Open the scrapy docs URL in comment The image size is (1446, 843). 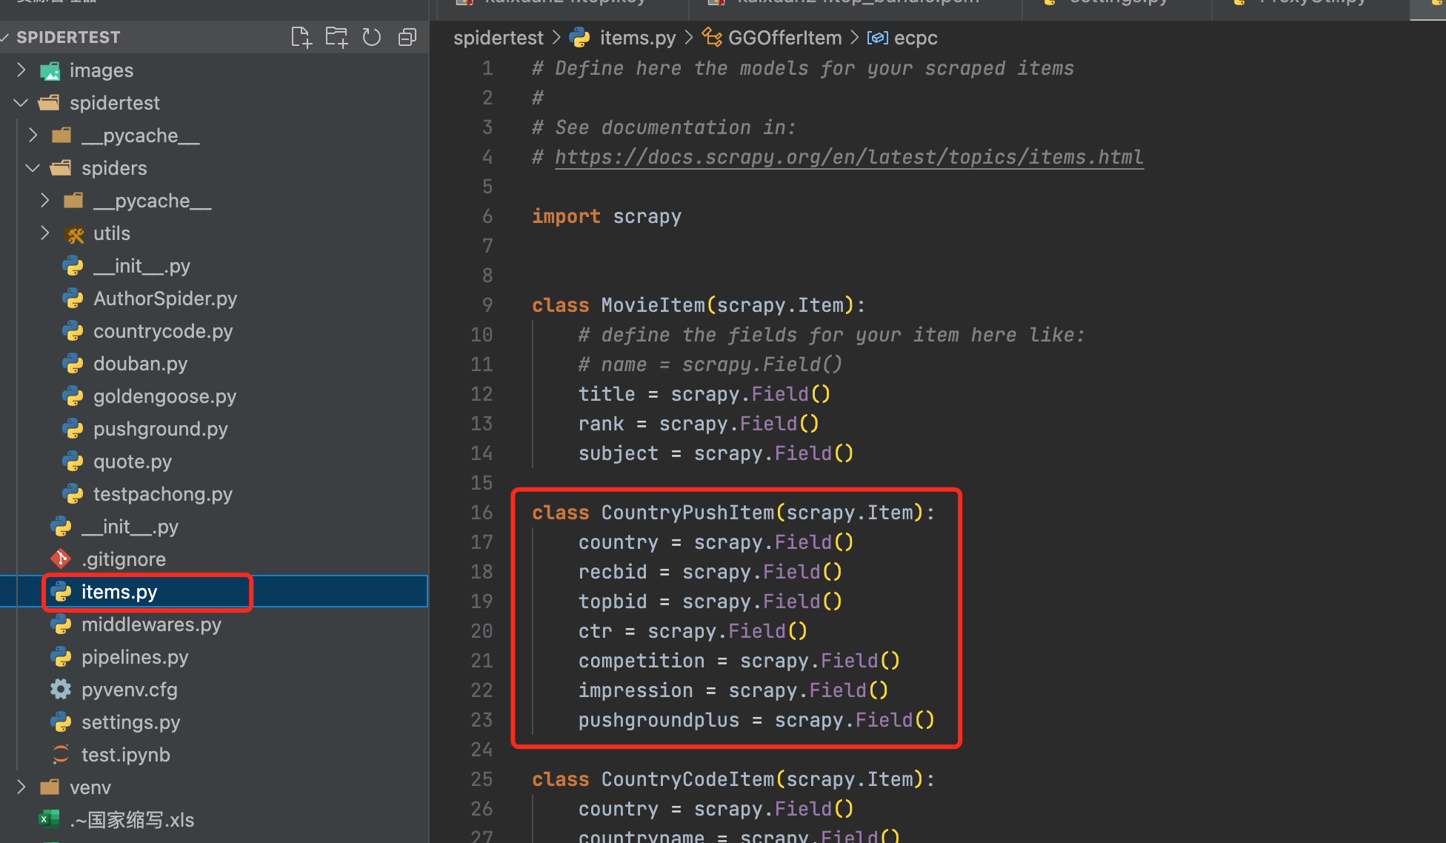(x=849, y=157)
